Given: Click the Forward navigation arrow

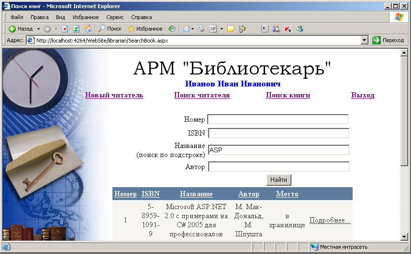Looking at the screenshot, I should pos(47,29).
